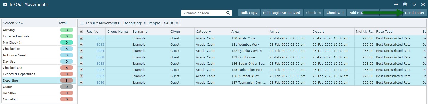Toggle the select-all checkbox in header row
Viewport: 428px width, 104px height.
click(x=81, y=31)
